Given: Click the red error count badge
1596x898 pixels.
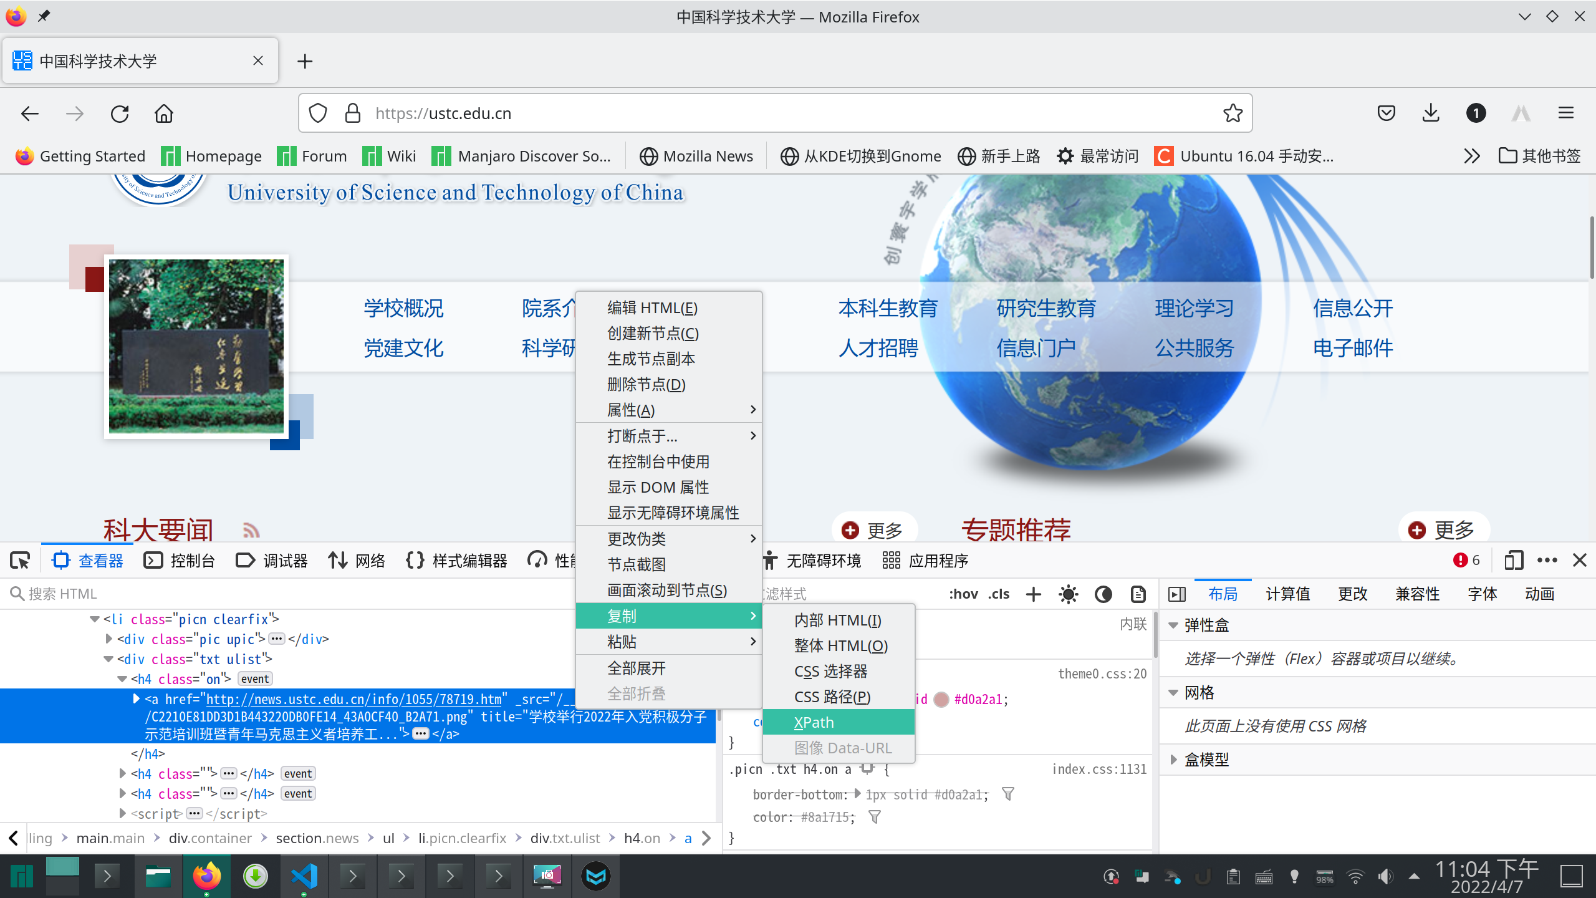Looking at the screenshot, I should pos(1466,560).
